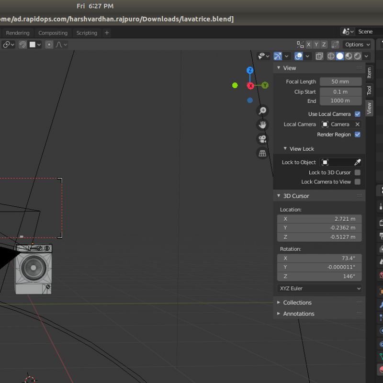The height and width of the screenshot is (383, 383).
Task: Switch perspective/orthographic with the grid icon
Action: point(262,153)
